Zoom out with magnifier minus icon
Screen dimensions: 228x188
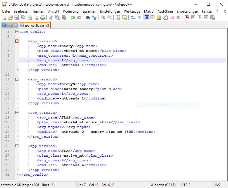click(109, 17)
